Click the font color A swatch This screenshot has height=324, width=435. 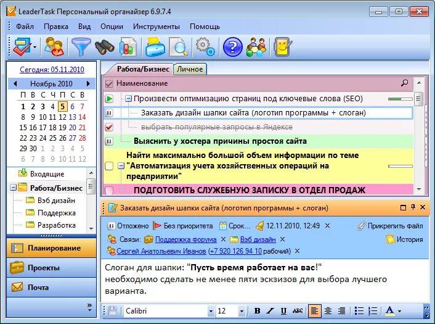tap(390, 310)
